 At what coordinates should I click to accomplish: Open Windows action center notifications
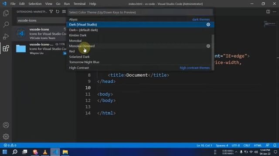[276, 152]
